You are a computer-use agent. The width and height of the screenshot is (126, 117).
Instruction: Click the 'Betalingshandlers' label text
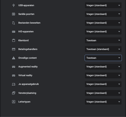click(x=28, y=49)
